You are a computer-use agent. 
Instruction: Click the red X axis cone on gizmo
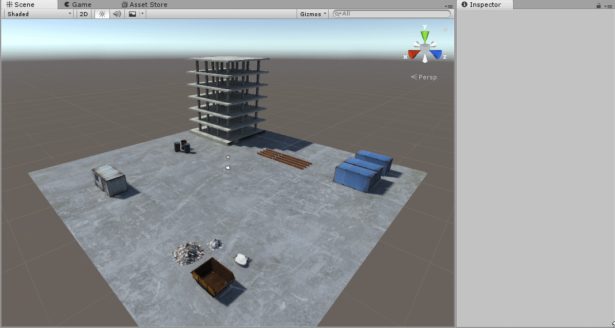point(413,54)
